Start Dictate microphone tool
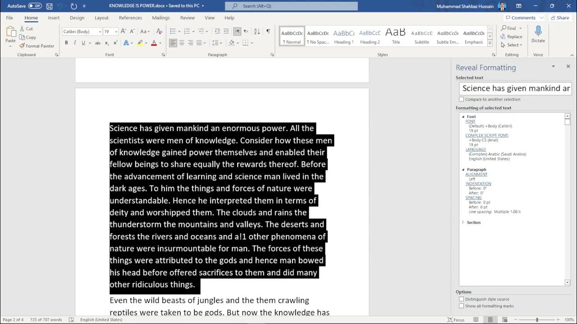 pyautogui.click(x=538, y=34)
